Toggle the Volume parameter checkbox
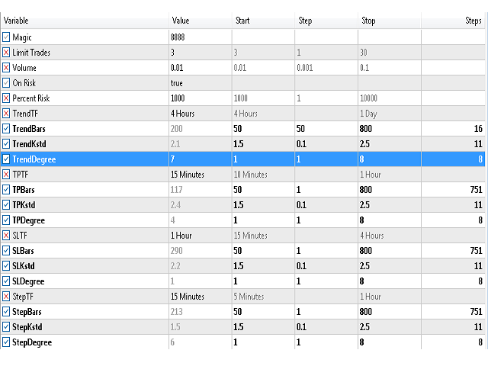This screenshot has height=366, width=488. (x=6, y=68)
